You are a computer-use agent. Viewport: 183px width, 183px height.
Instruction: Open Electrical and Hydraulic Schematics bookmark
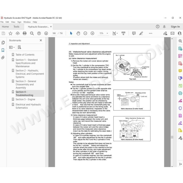tap(28, 106)
